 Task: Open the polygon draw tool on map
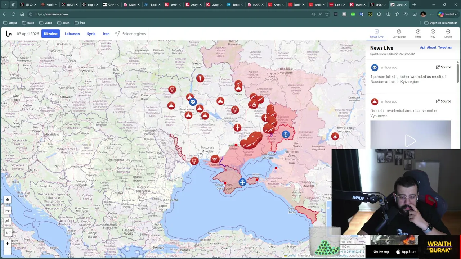(x=7, y=200)
